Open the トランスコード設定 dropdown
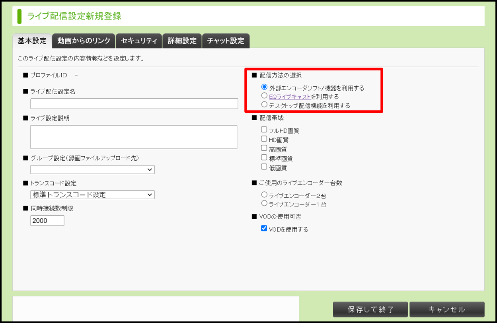This screenshot has width=497, height=323. [x=92, y=195]
